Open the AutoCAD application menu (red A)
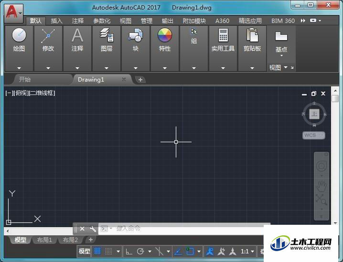The image size is (343, 262). coord(13,13)
